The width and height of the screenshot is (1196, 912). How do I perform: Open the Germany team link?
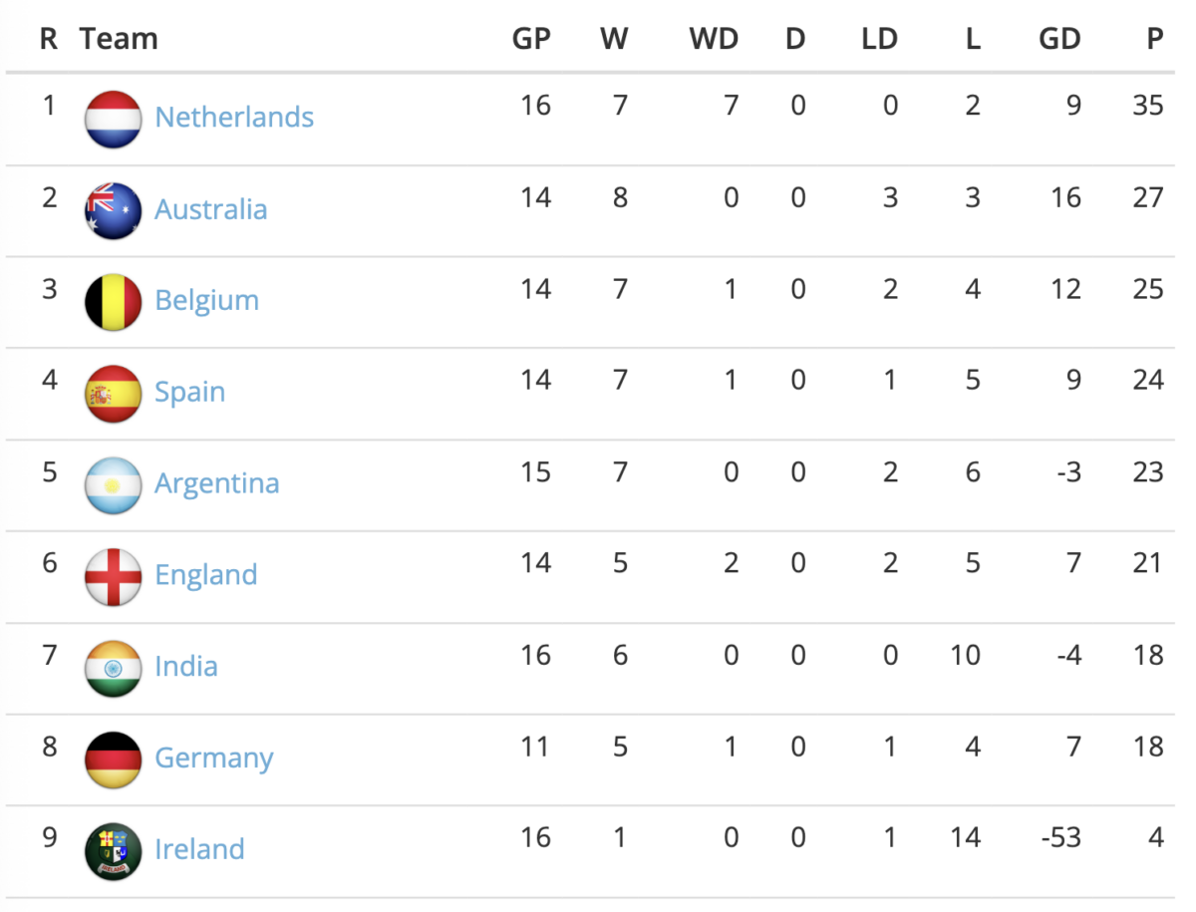click(x=213, y=759)
